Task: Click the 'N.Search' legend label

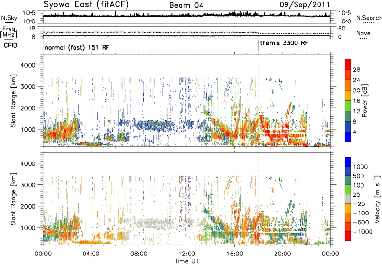Action: 369,18
